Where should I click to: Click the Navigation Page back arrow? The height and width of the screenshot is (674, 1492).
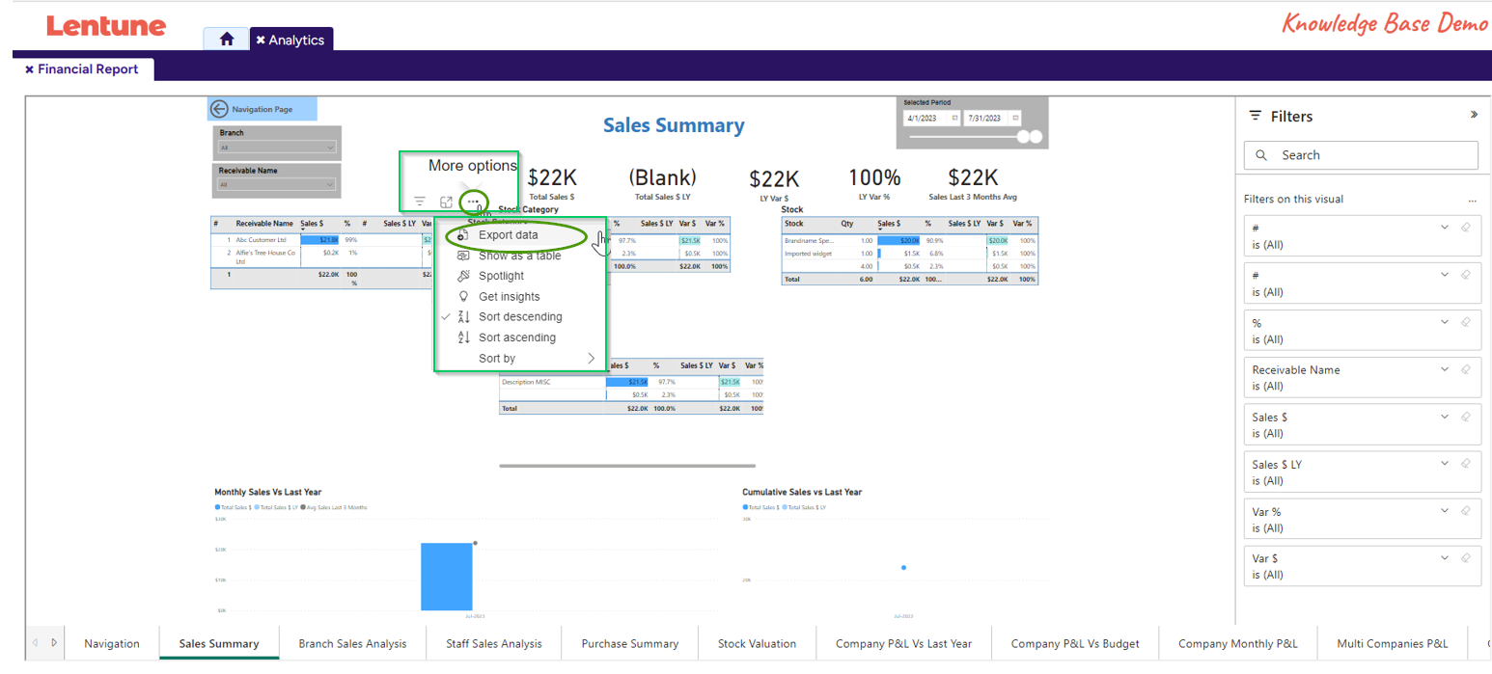[x=219, y=109]
